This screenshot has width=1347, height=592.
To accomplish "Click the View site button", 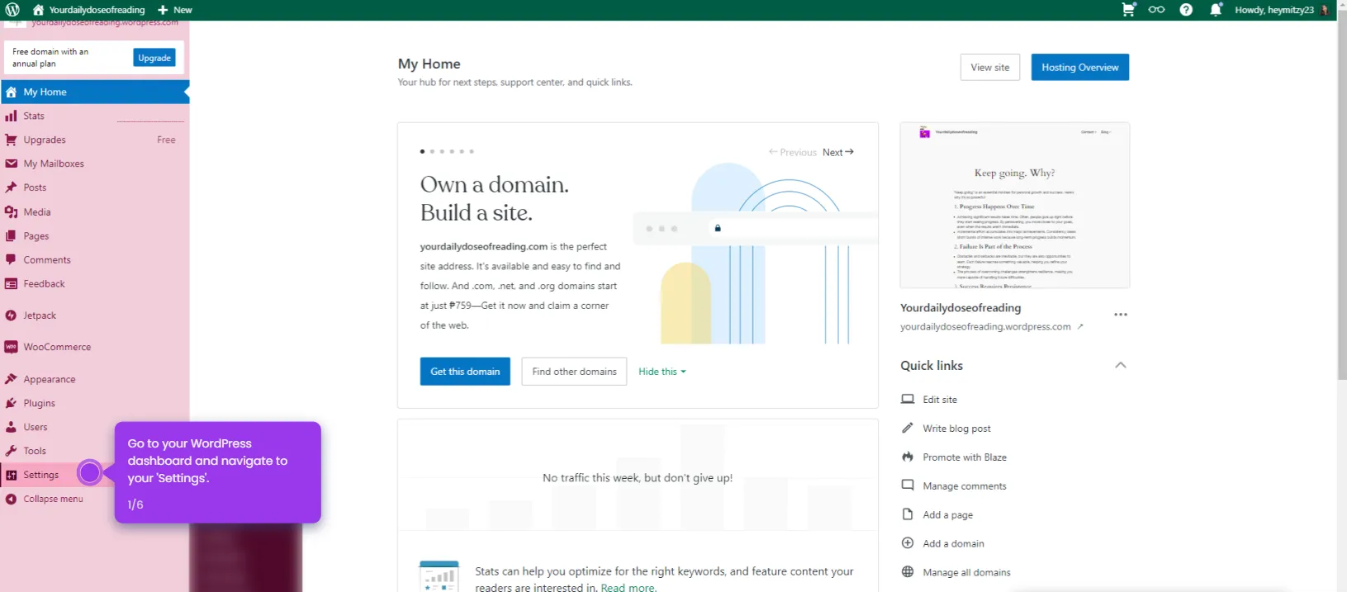I will coord(990,68).
